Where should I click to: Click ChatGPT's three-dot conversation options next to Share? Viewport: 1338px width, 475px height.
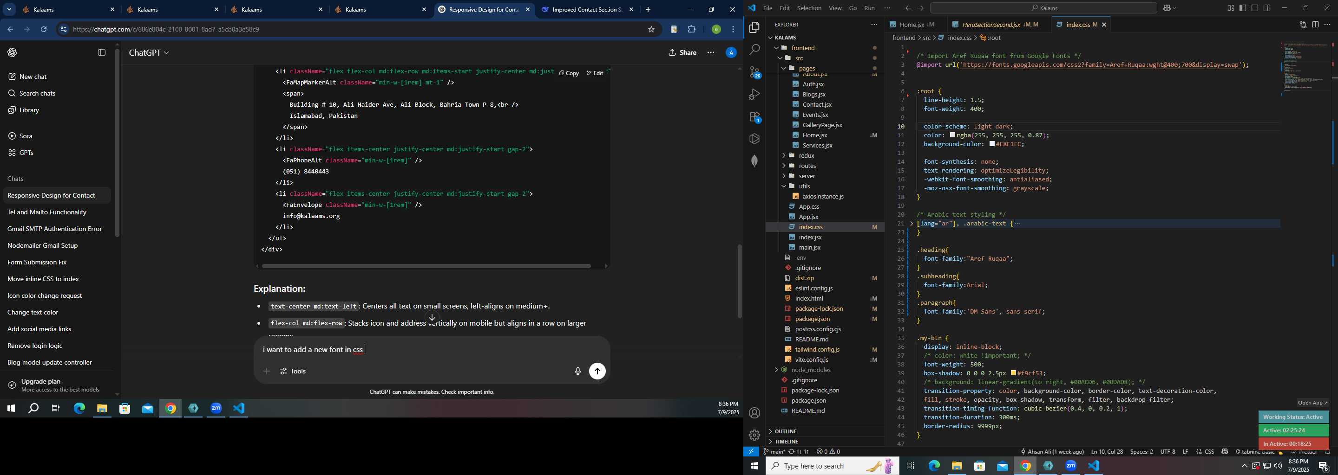point(710,52)
